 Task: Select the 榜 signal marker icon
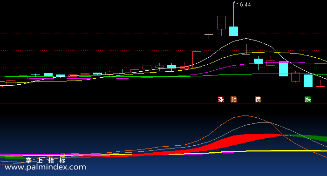(258, 100)
